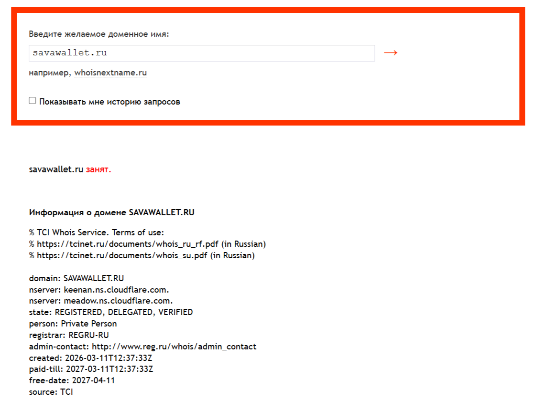Screen dimensions: 535x400
Task: Click the 'Введите желаемое доменное имя' label
Action: (x=99, y=34)
